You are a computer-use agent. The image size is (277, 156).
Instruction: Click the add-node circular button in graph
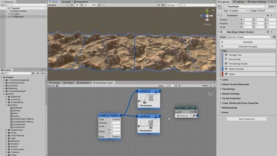tap(211, 94)
